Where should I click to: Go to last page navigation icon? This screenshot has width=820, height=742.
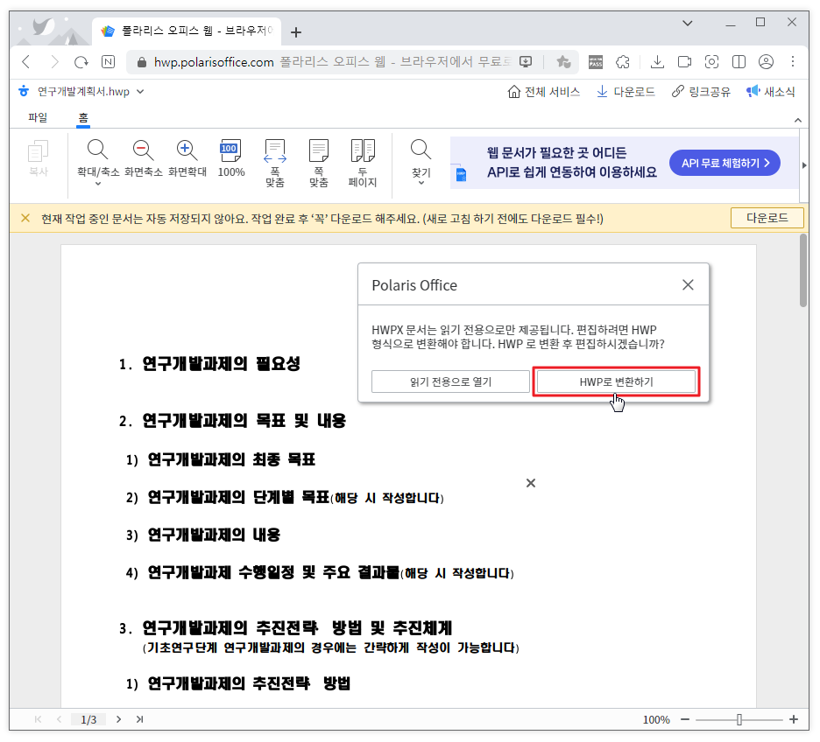click(x=139, y=719)
